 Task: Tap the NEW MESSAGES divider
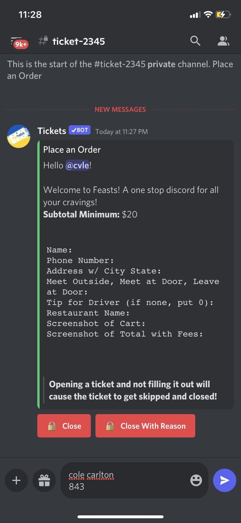(120, 109)
